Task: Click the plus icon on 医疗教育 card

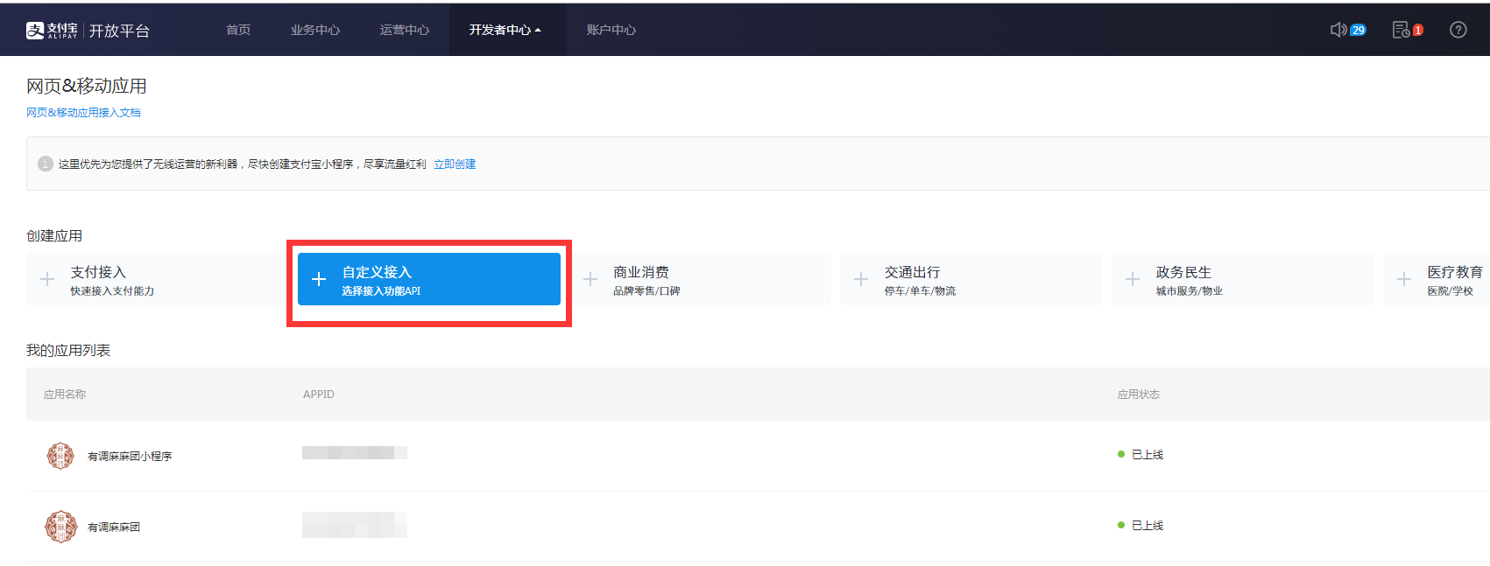Action: tap(1404, 279)
